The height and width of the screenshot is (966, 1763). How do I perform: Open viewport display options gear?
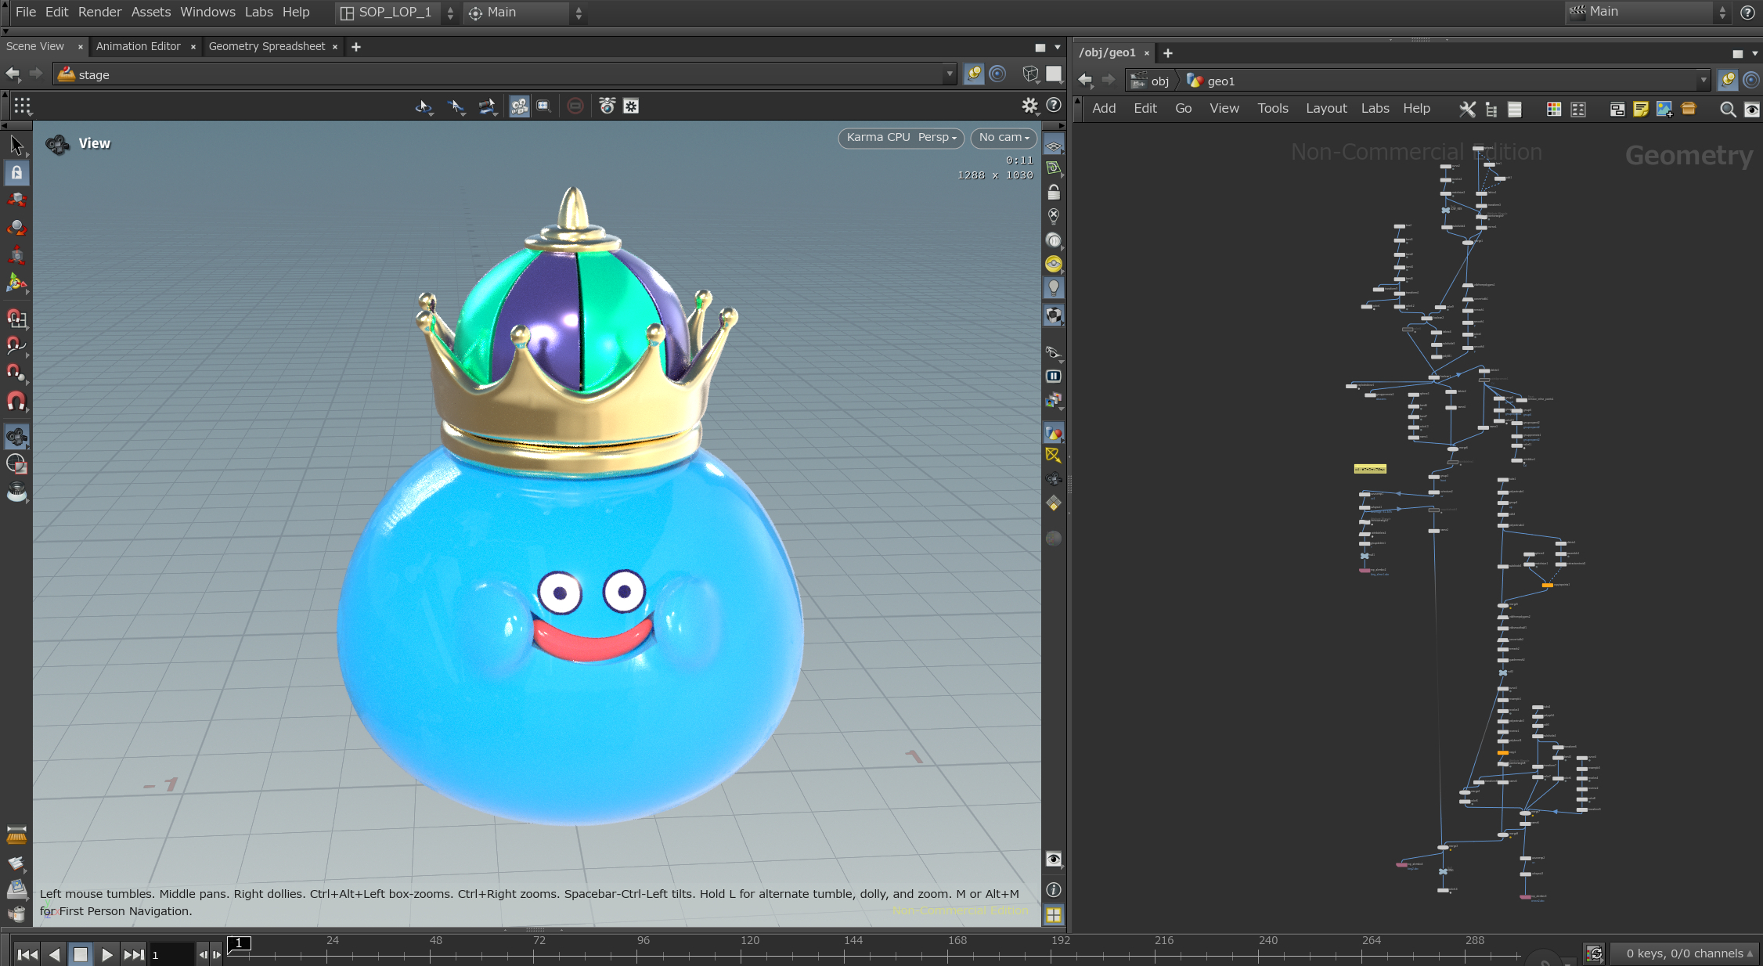click(x=1030, y=105)
